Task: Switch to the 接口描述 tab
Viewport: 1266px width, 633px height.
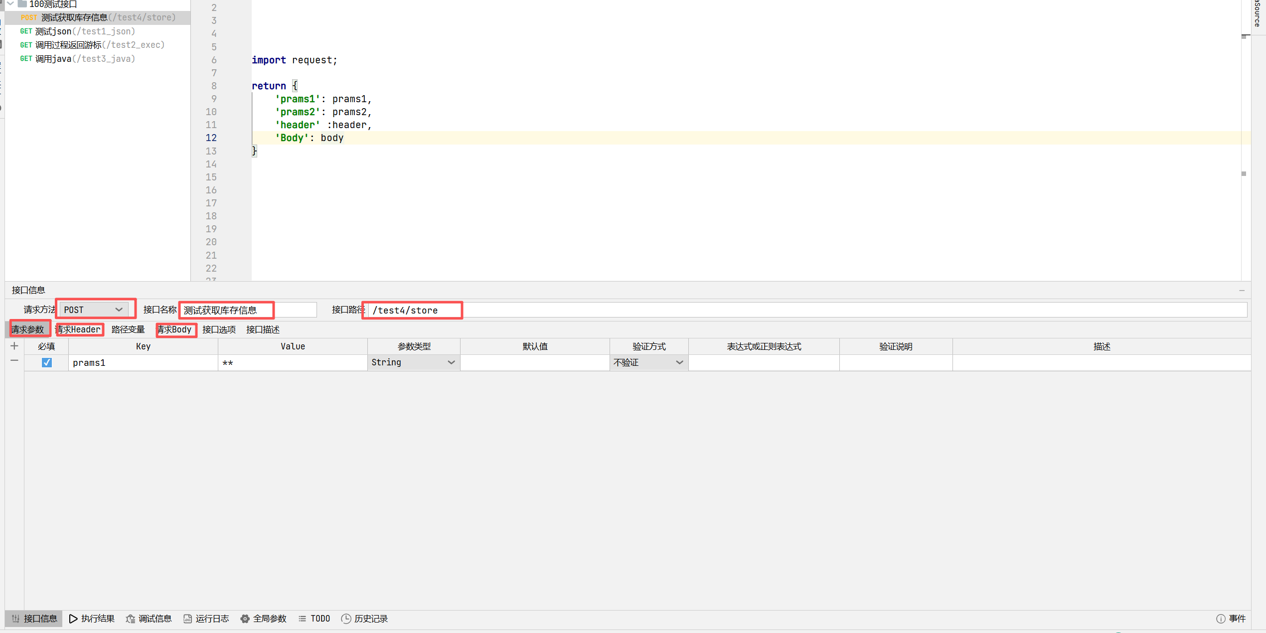Action: pos(263,329)
